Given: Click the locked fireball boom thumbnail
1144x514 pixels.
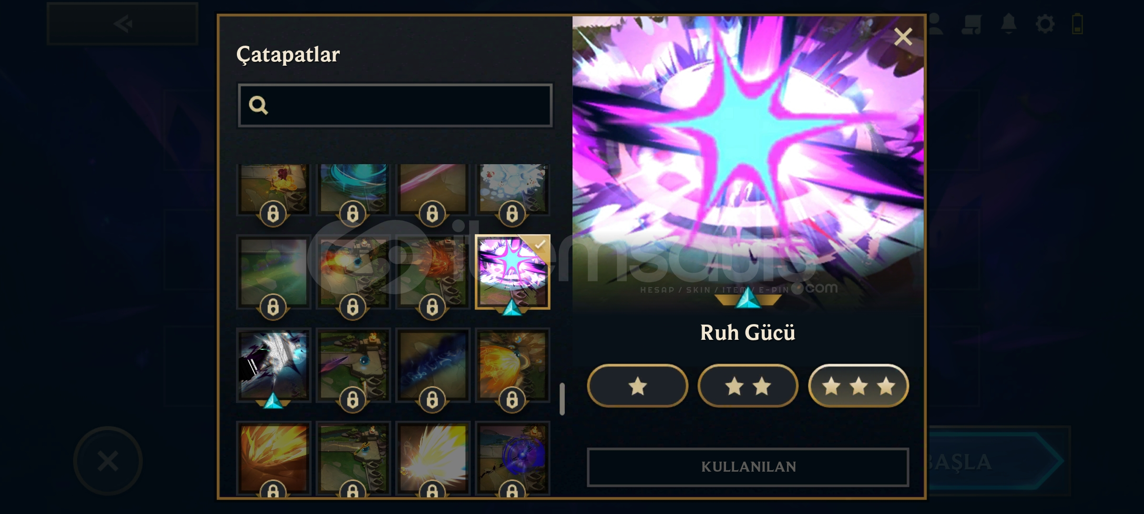Looking at the screenshot, I should 353,272.
